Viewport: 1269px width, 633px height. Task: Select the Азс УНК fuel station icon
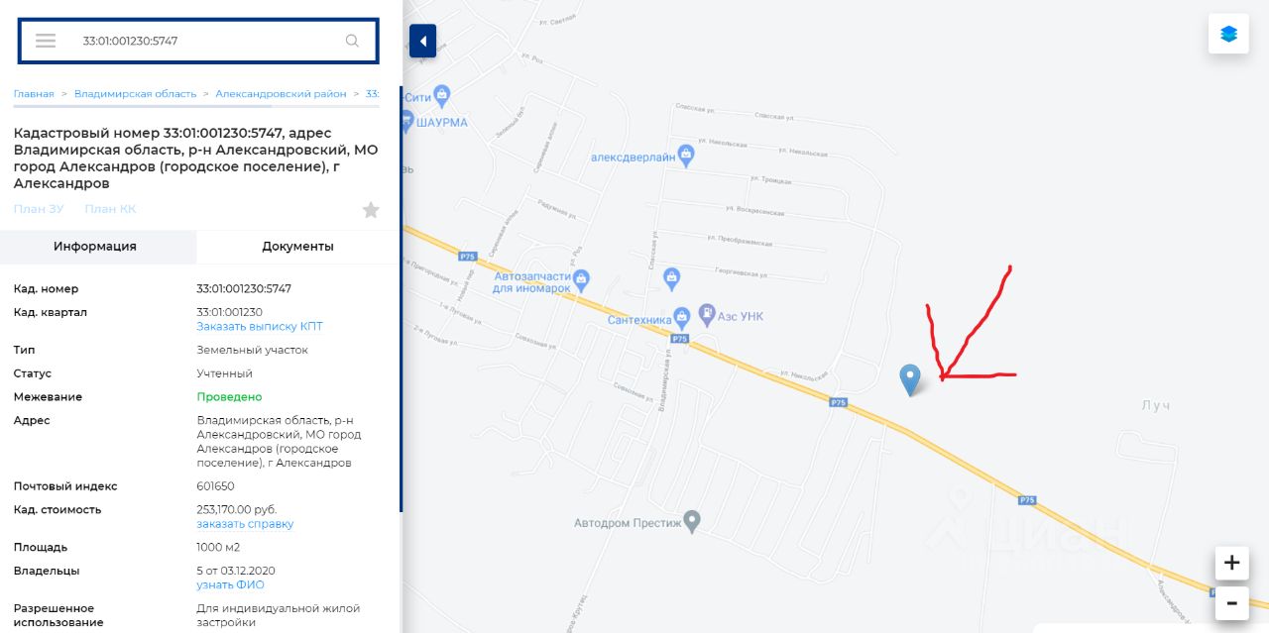tap(707, 316)
